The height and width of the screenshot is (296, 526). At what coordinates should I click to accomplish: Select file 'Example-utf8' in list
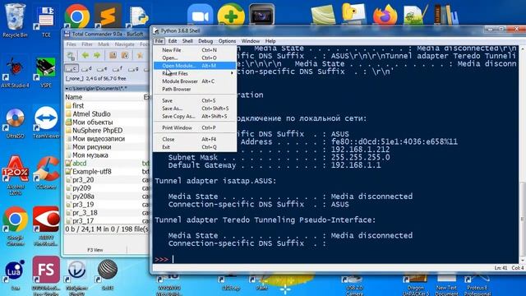[x=107, y=172]
